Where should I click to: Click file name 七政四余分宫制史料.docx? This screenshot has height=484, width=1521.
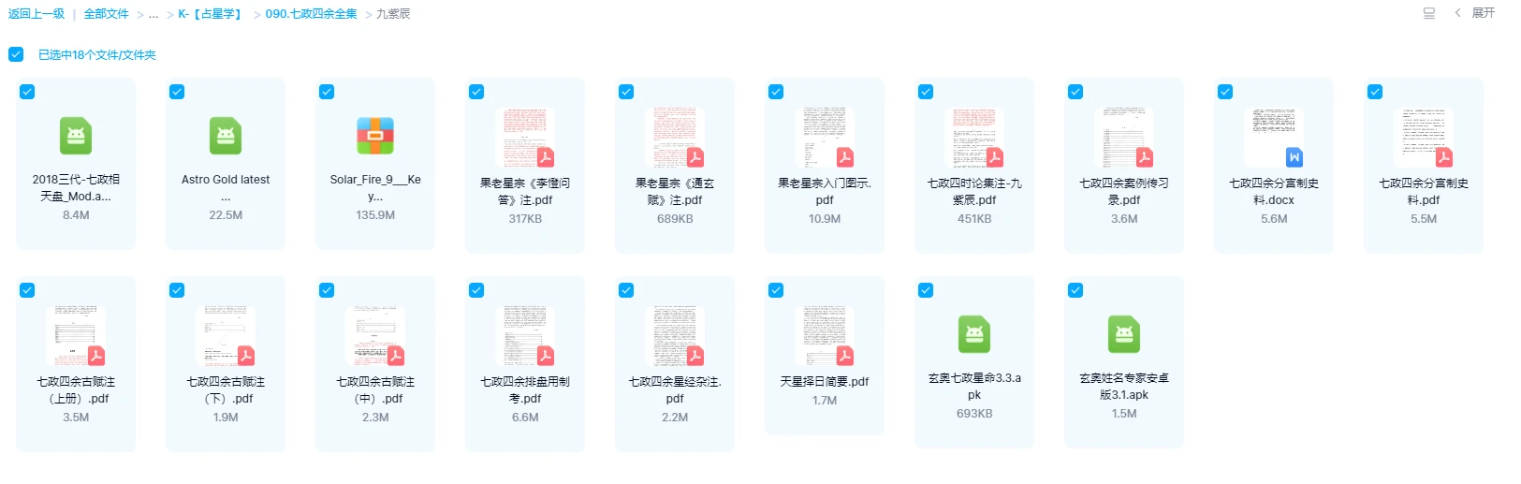coord(1274,192)
